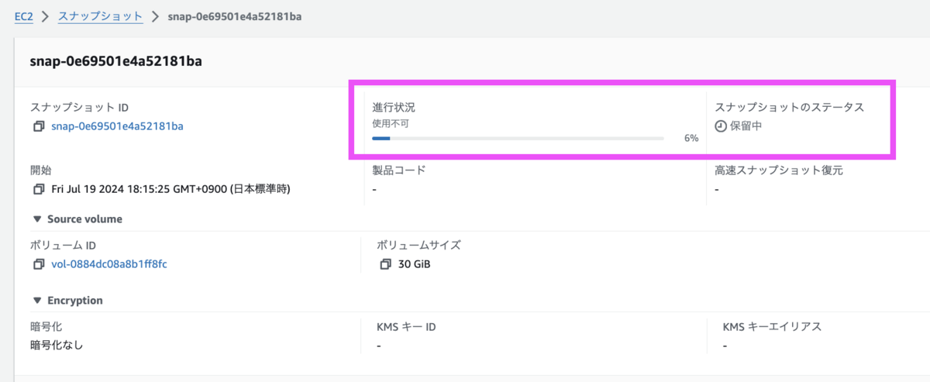Collapse the Source volume section

click(x=36, y=219)
